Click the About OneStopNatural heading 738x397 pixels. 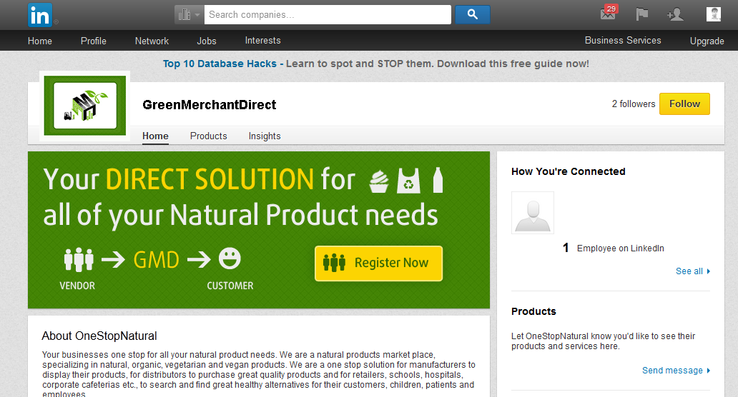click(x=99, y=336)
